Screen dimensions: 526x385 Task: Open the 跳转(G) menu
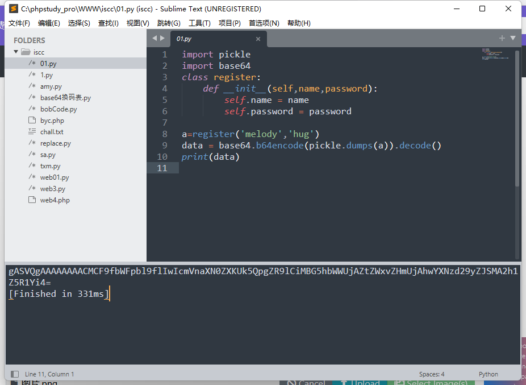[169, 23]
